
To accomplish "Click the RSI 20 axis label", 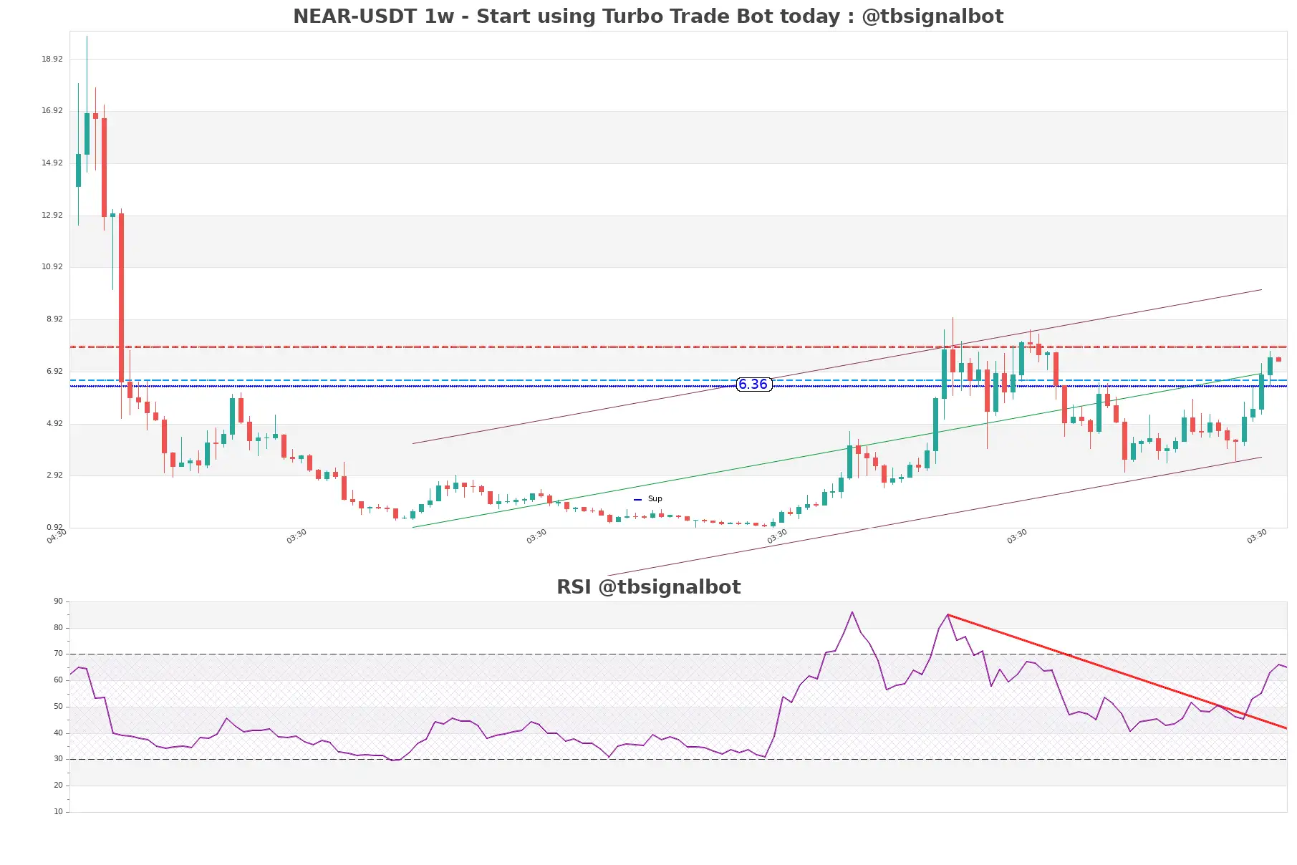I will click(58, 786).
